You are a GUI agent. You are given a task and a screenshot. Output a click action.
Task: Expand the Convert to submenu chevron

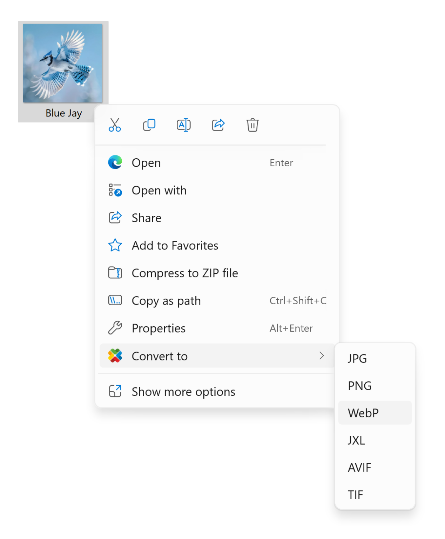(x=322, y=356)
